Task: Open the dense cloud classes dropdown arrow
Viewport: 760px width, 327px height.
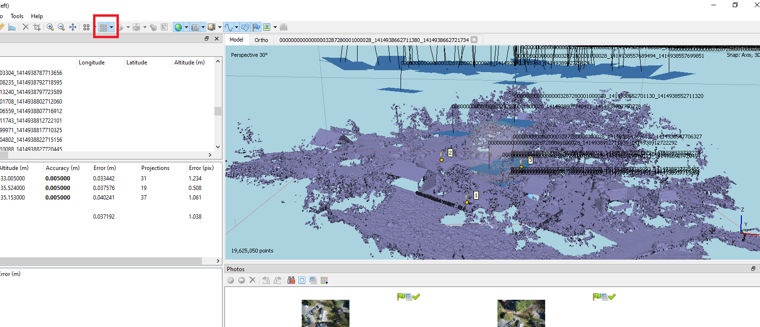Action: point(111,27)
